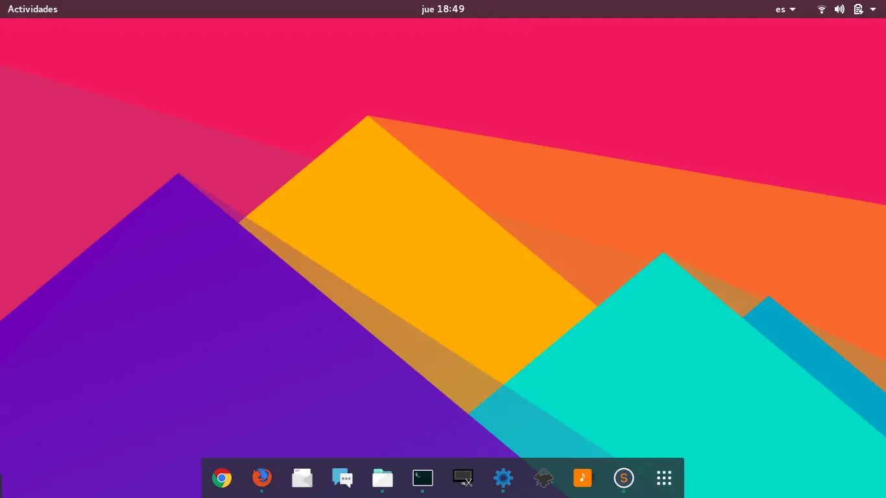This screenshot has height=498, width=886.
Task: Expand the 'es' keyboard layout dropdown
Action: [x=785, y=9]
